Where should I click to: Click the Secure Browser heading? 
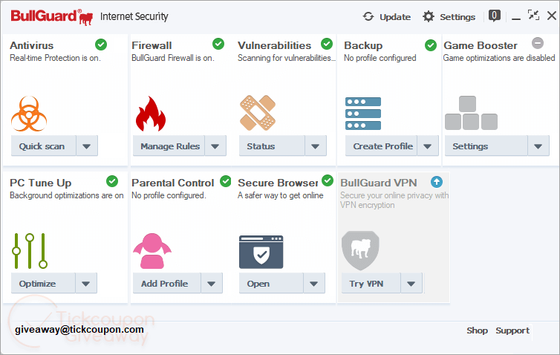click(278, 183)
